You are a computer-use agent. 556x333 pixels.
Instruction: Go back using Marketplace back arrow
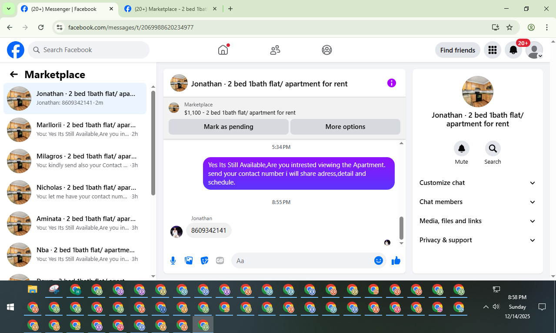pos(14,74)
